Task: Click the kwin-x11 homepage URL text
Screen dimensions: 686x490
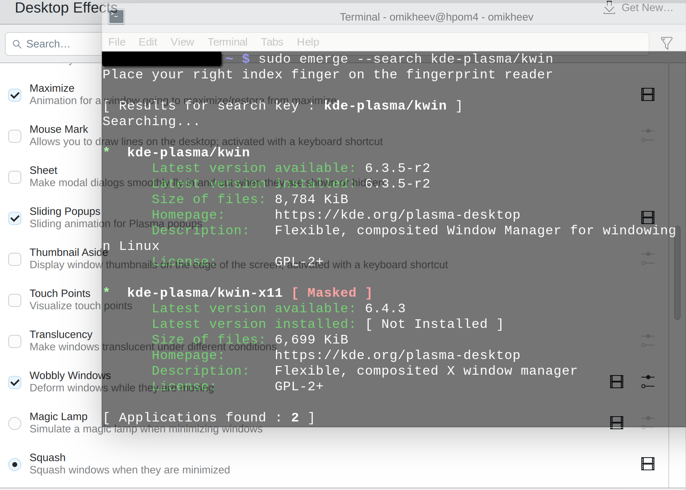Action: [397, 355]
